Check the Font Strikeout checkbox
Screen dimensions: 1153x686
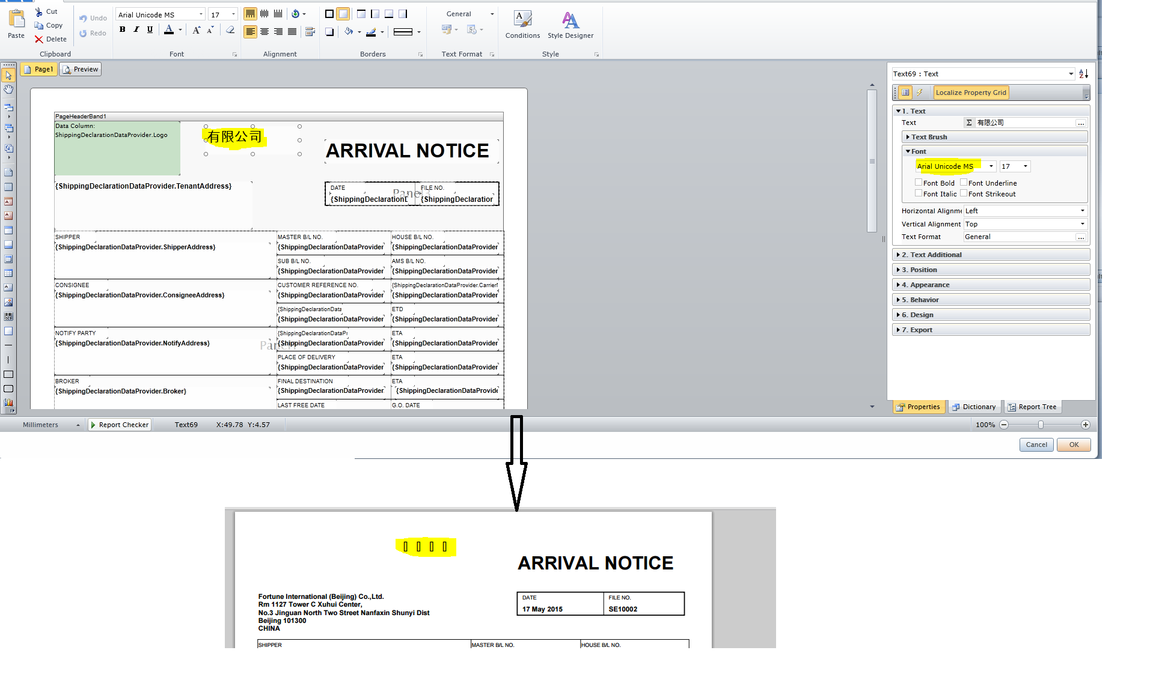[964, 193]
